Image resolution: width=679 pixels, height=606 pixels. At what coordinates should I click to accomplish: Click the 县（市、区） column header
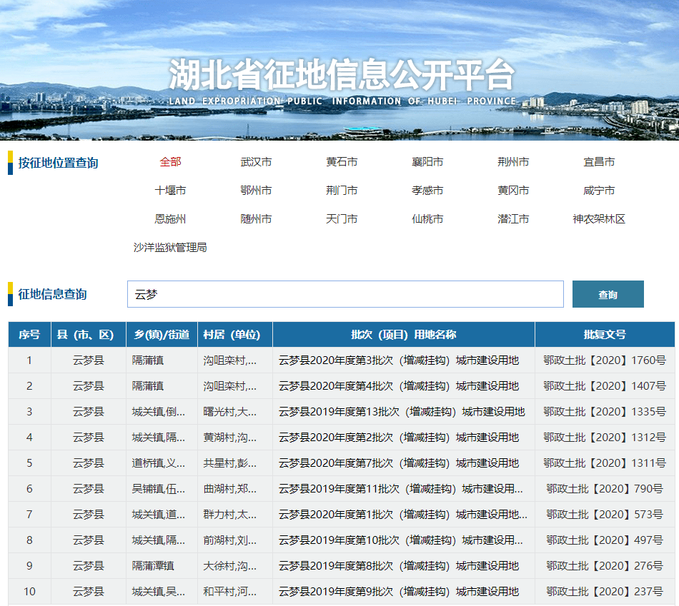coord(89,334)
